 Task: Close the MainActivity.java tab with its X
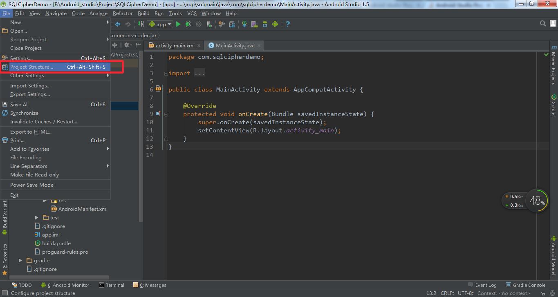pos(259,46)
